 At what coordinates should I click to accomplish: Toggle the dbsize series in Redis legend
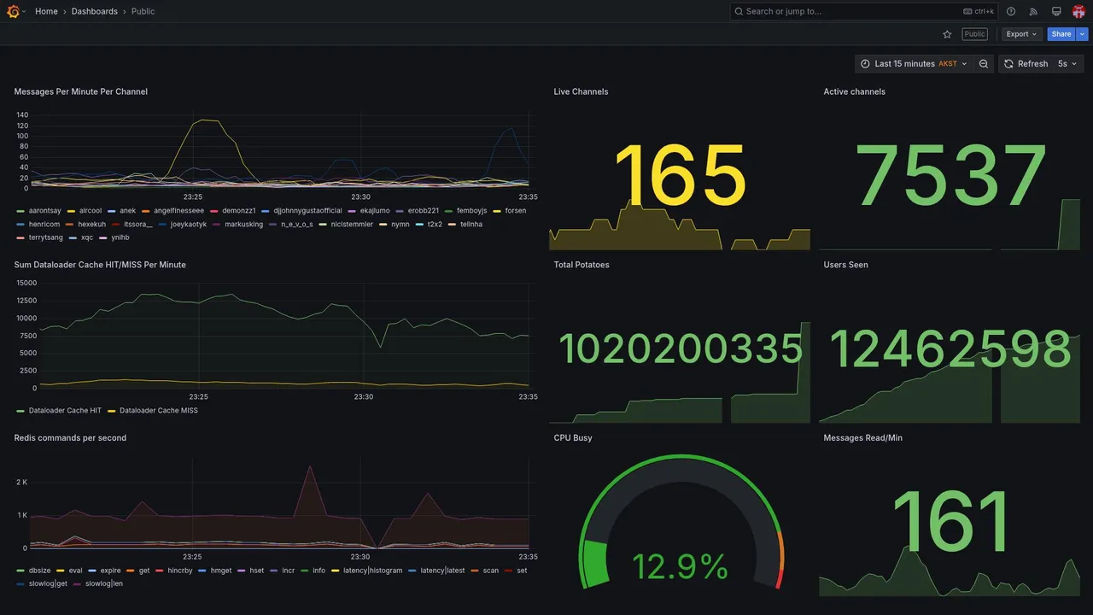[x=34, y=571]
